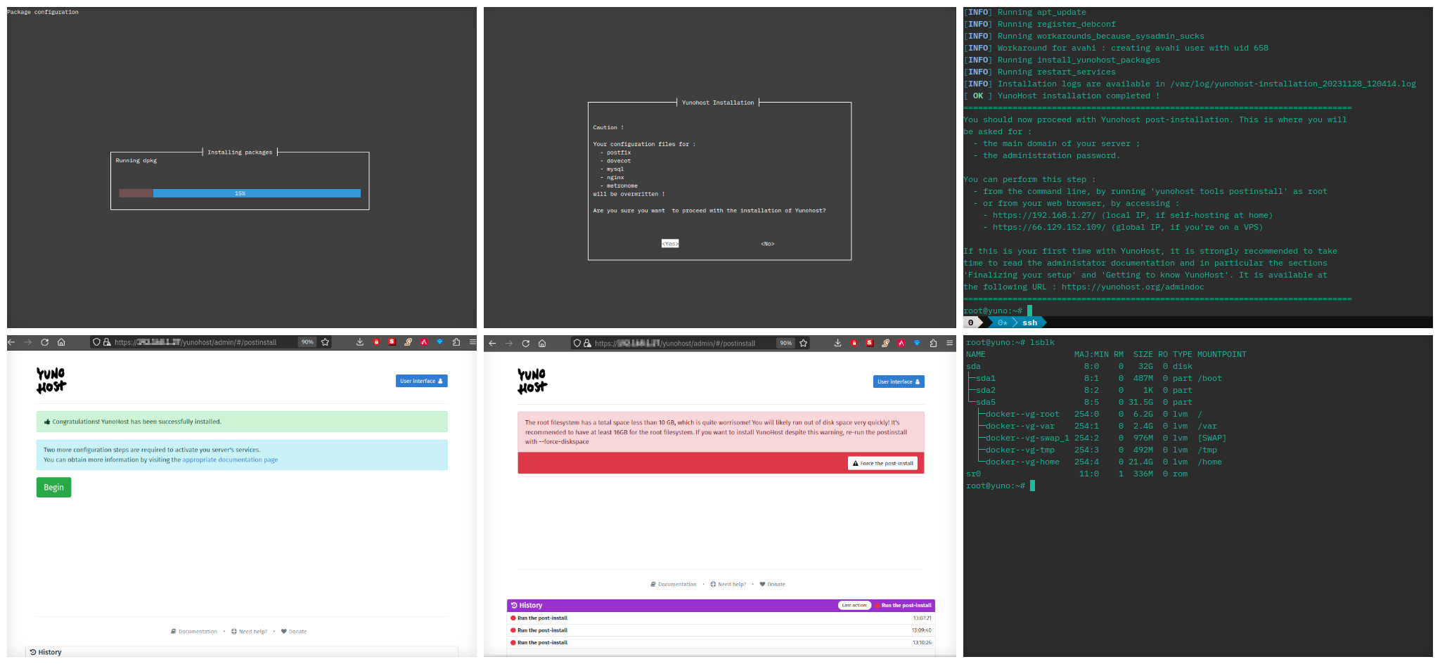
Task: Click lock icon in congratulations page address bar
Action: 107,342
